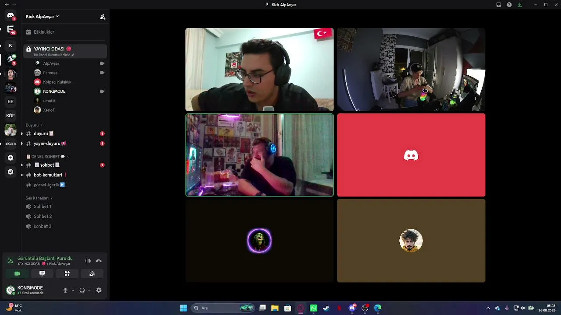Join the Sohbet 2 voice channel

[65, 216]
